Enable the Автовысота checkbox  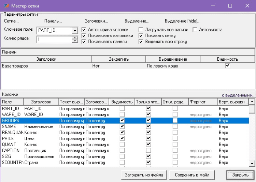pyautogui.click(x=195, y=30)
